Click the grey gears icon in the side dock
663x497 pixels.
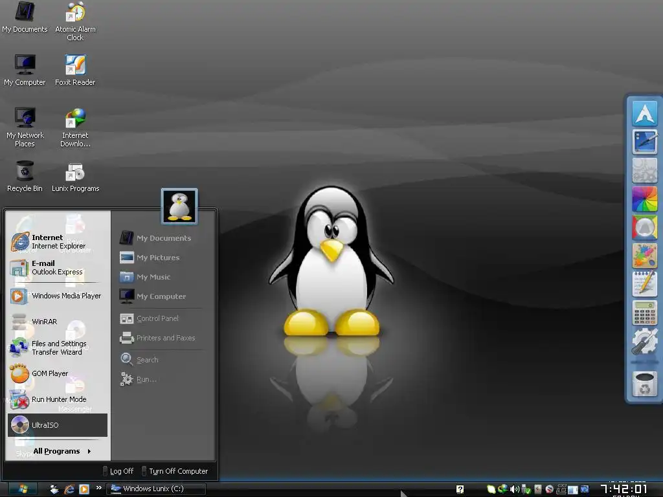[644, 170]
